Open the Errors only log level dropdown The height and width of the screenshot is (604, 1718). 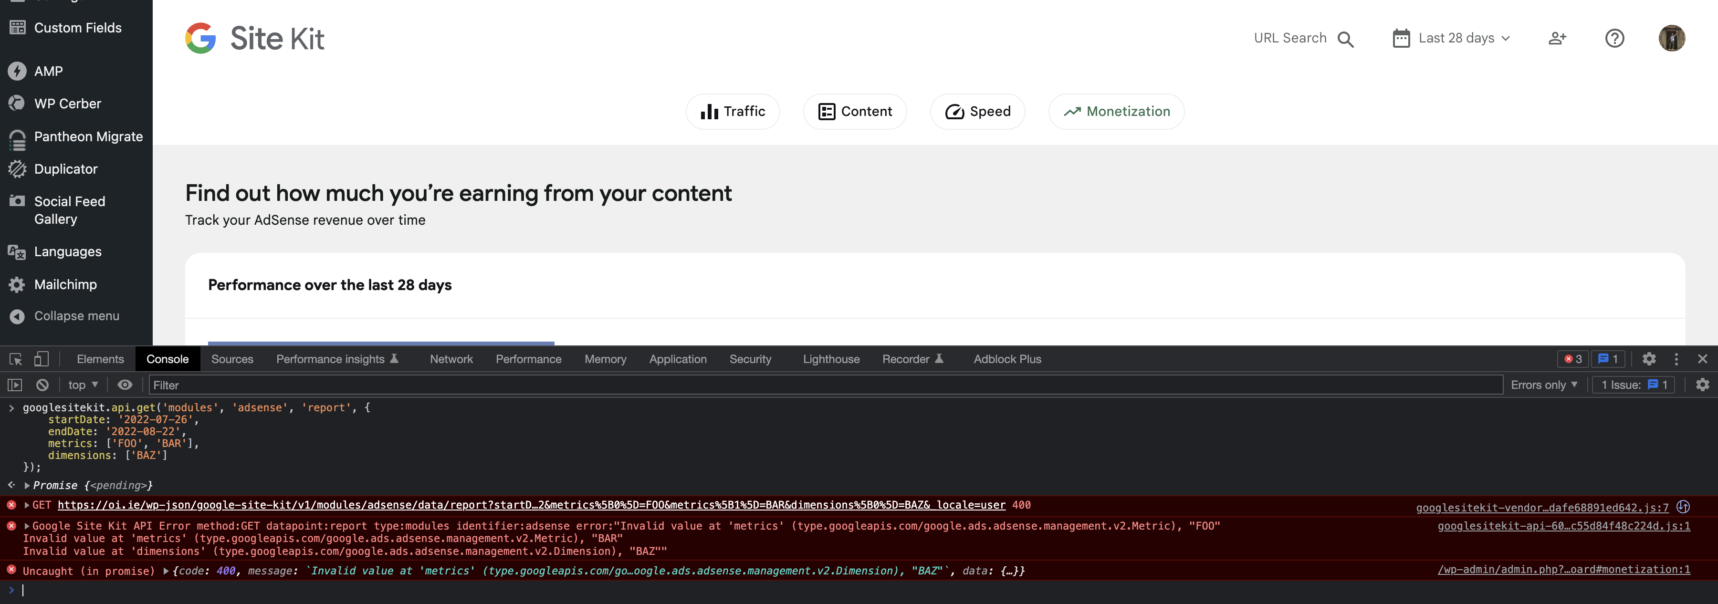1543,385
